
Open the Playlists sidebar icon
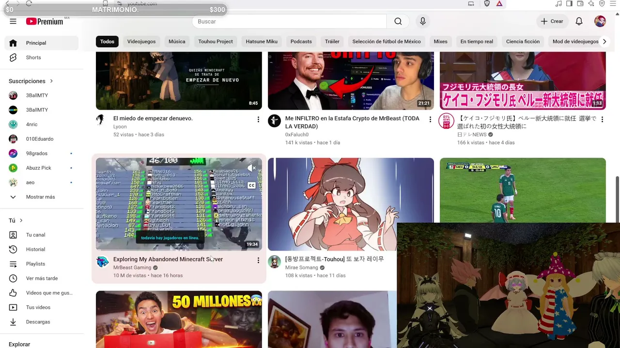pyautogui.click(x=13, y=264)
